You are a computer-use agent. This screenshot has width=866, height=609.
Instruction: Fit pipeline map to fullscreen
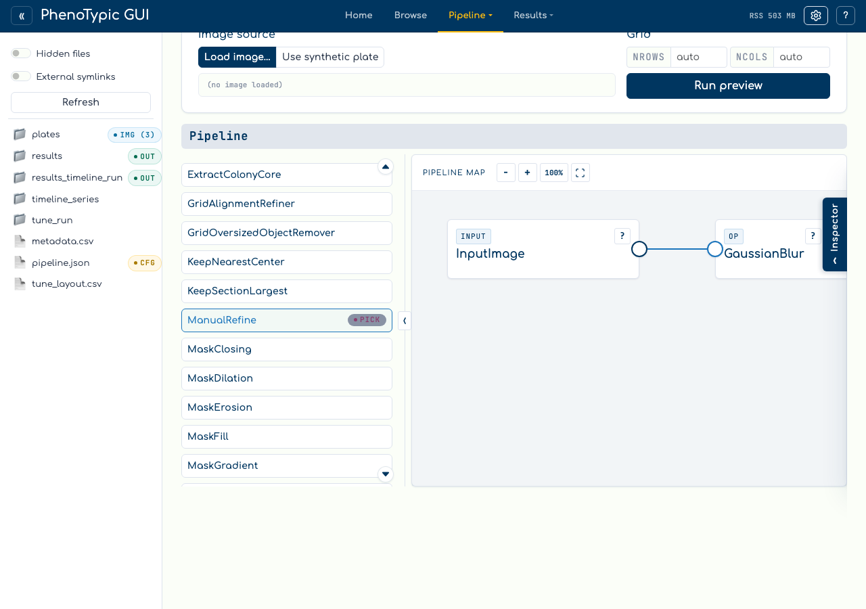coord(580,173)
